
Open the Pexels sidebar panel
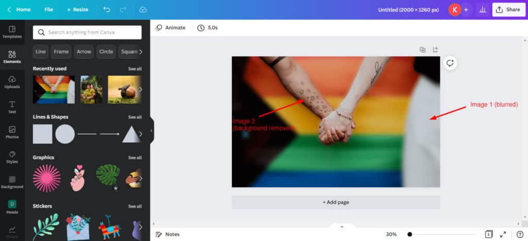[12, 208]
